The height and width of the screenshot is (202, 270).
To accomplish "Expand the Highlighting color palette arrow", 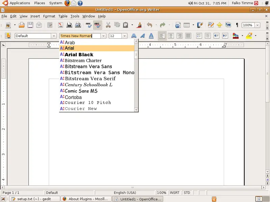I will coord(255,36).
